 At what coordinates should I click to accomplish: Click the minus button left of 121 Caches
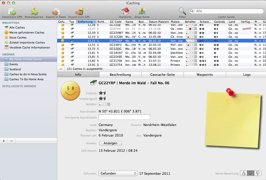(61, 69)
